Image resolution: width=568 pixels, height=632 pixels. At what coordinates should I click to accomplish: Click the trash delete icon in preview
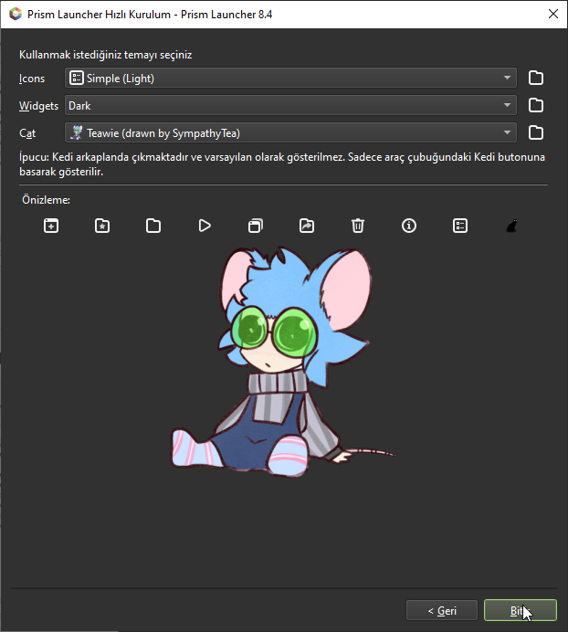tap(358, 226)
